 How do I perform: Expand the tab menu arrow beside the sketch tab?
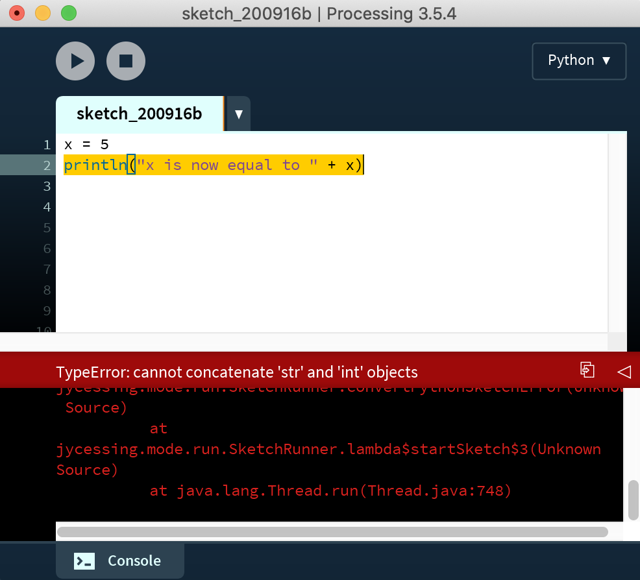(x=238, y=115)
